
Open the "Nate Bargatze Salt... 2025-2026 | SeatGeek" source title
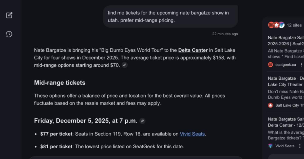(286, 41)
